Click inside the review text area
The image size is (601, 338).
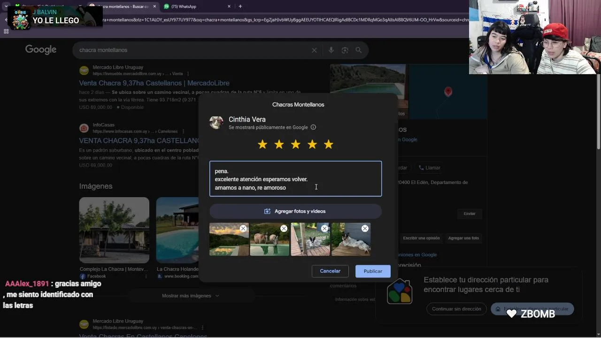[295, 179]
